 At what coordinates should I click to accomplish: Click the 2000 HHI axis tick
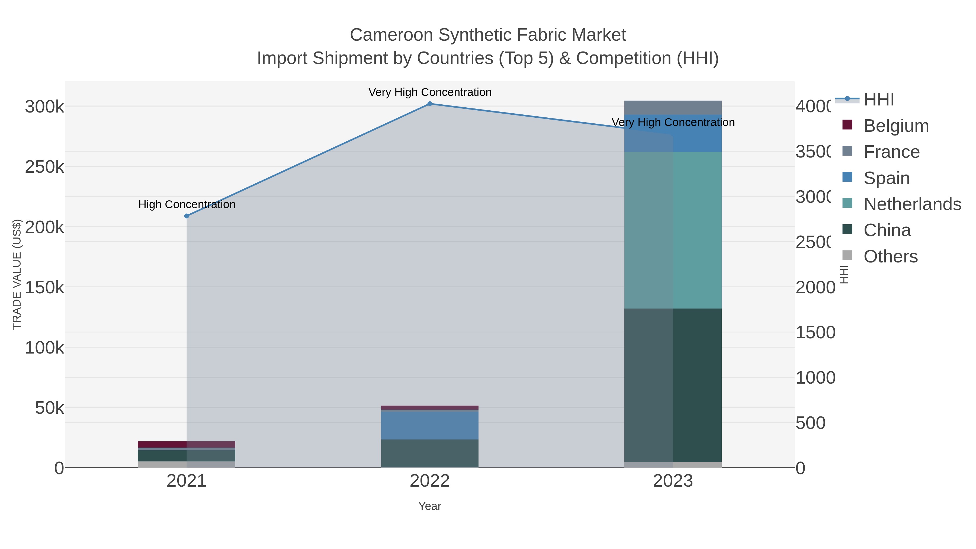(815, 287)
